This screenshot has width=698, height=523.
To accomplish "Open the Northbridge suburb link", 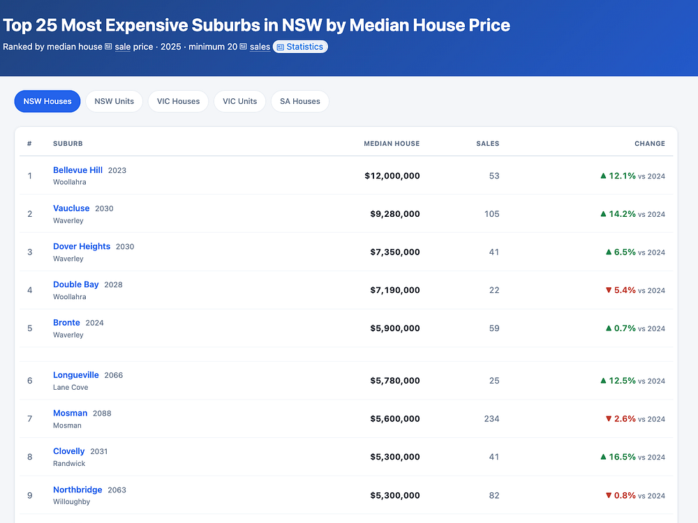I will click(x=77, y=490).
